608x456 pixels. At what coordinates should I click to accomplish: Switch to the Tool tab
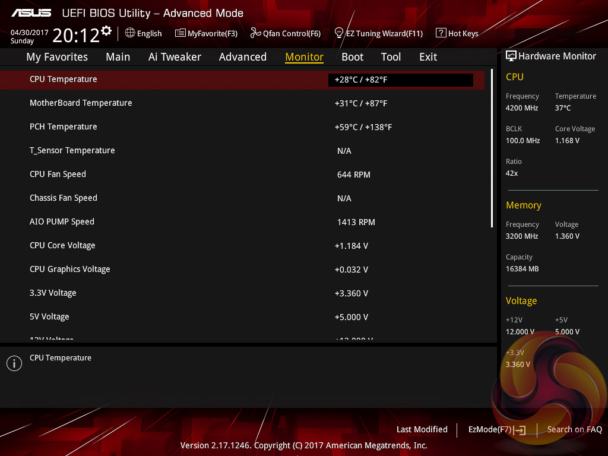[391, 57]
